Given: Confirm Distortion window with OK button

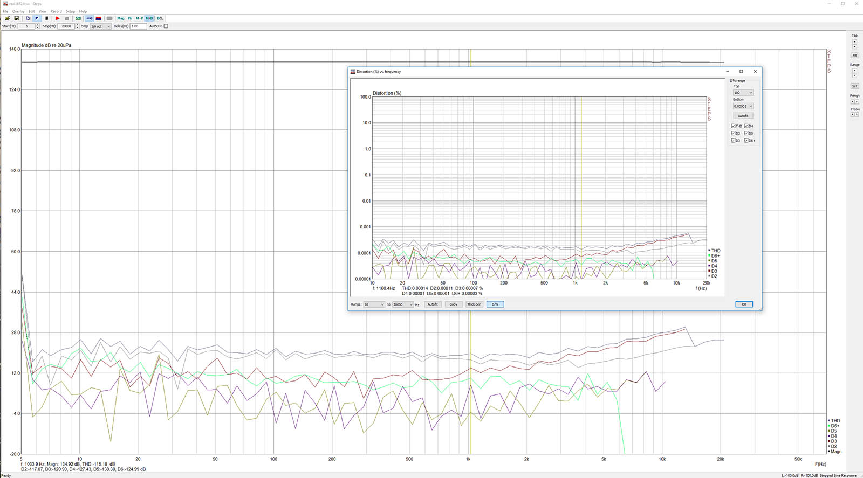Looking at the screenshot, I should click(x=744, y=304).
